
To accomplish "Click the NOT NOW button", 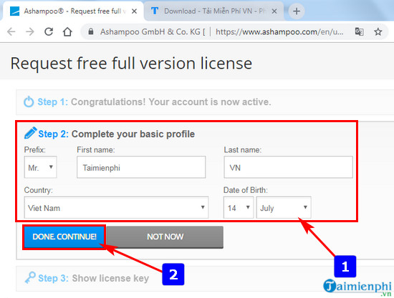I will click(165, 237).
